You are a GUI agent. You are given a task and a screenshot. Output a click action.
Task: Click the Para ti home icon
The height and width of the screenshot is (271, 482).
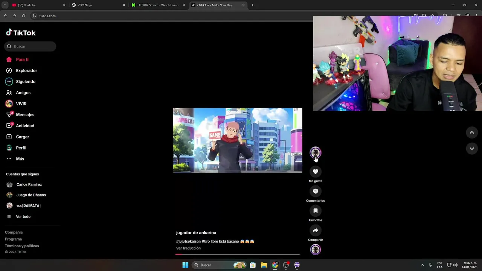(9, 59)
